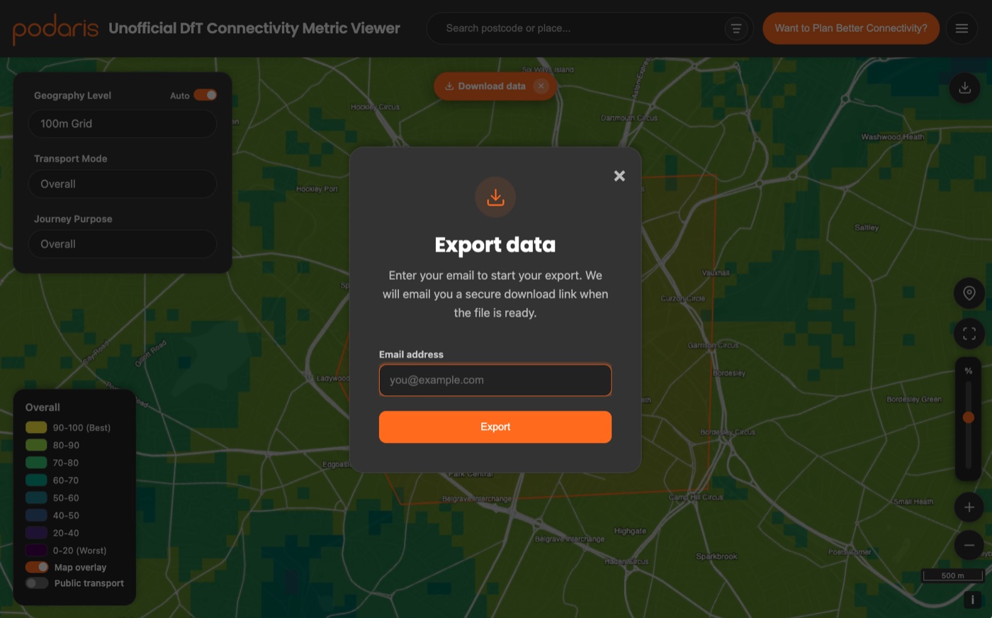The image size is (992, 618).
Task: Open search filter options icon
Action: (736, 28)
